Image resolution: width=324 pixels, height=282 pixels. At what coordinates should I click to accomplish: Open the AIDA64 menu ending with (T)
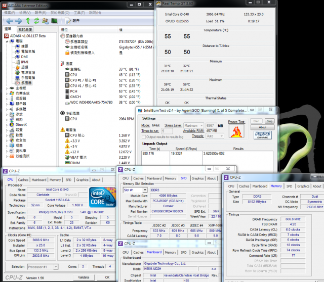(79, 13)
